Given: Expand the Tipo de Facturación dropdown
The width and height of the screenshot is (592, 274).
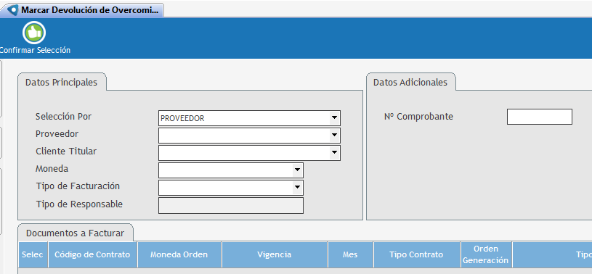Looking at the screenshot, I should pos(297,187).
